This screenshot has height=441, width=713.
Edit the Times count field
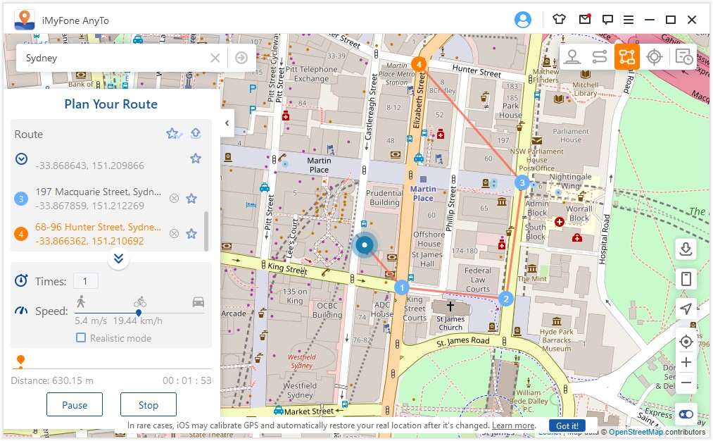(x=85, y=281)
